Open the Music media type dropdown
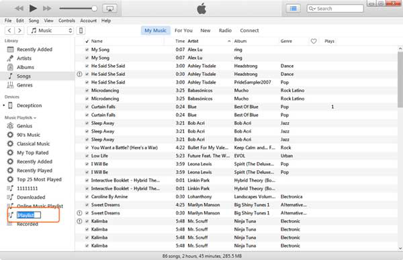The height and width of the screenshot is (260, 403). point(50,31)
